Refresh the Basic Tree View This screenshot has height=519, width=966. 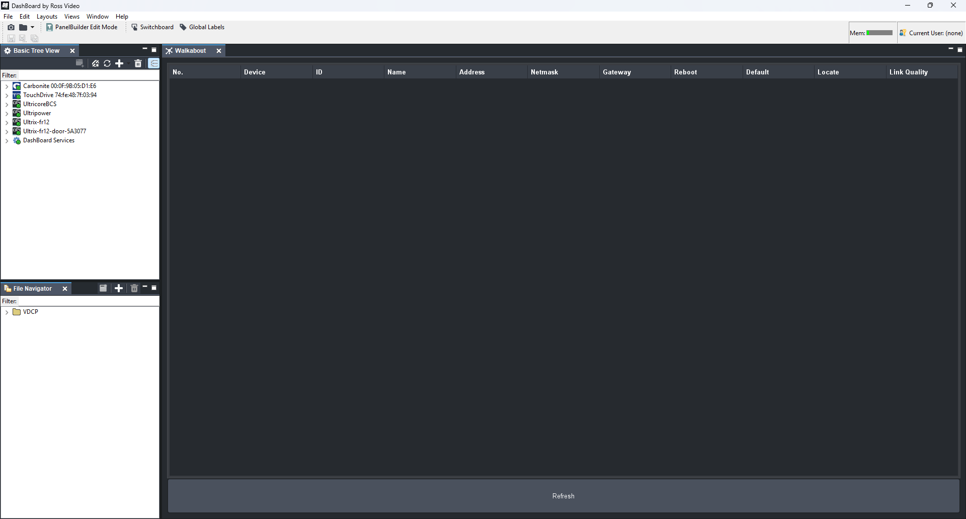(x=107, y=63)
